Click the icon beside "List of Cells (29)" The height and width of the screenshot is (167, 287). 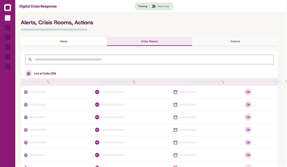tap(28, 73)
